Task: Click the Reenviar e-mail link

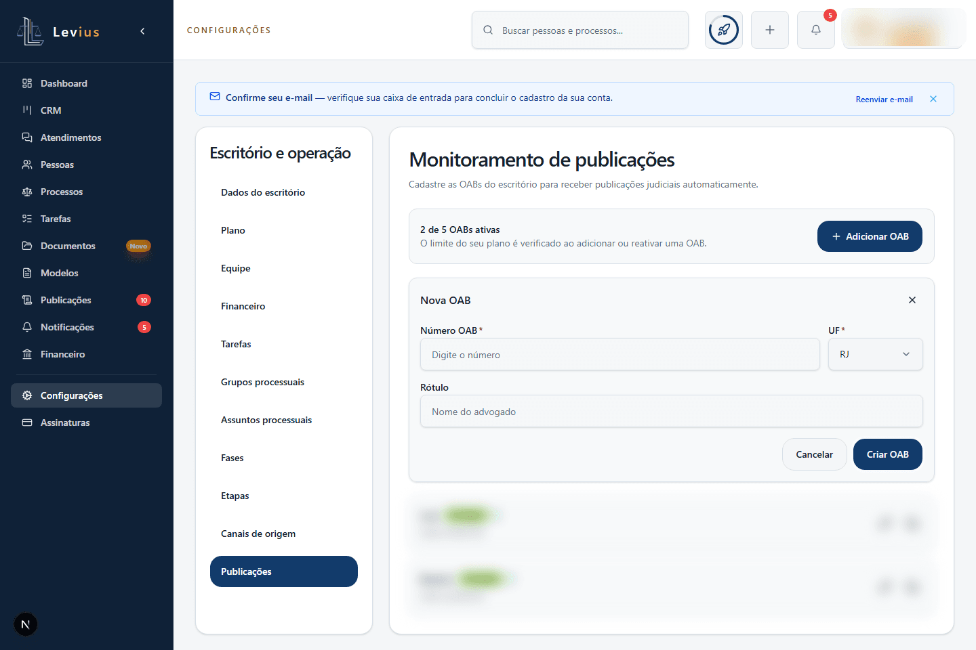Action: point(884,100)
